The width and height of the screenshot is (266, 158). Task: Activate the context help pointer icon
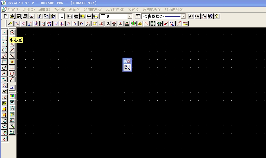point(210,16)
